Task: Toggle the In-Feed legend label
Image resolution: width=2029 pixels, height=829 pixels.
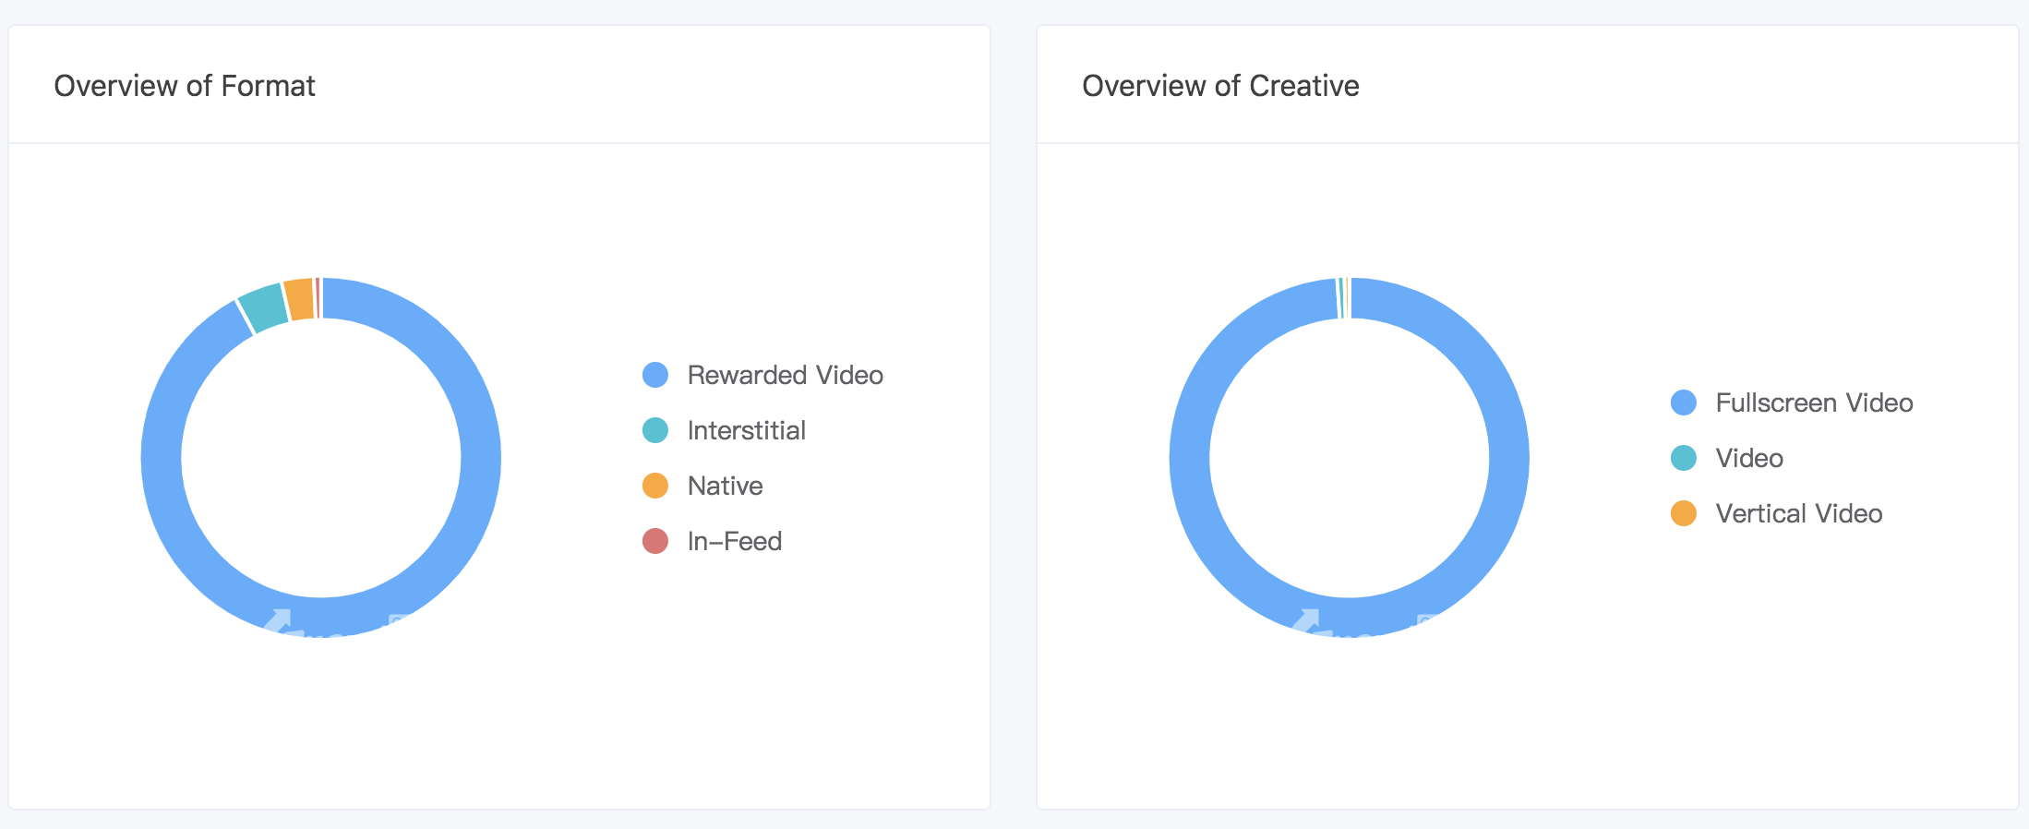Action: [734, 541]
